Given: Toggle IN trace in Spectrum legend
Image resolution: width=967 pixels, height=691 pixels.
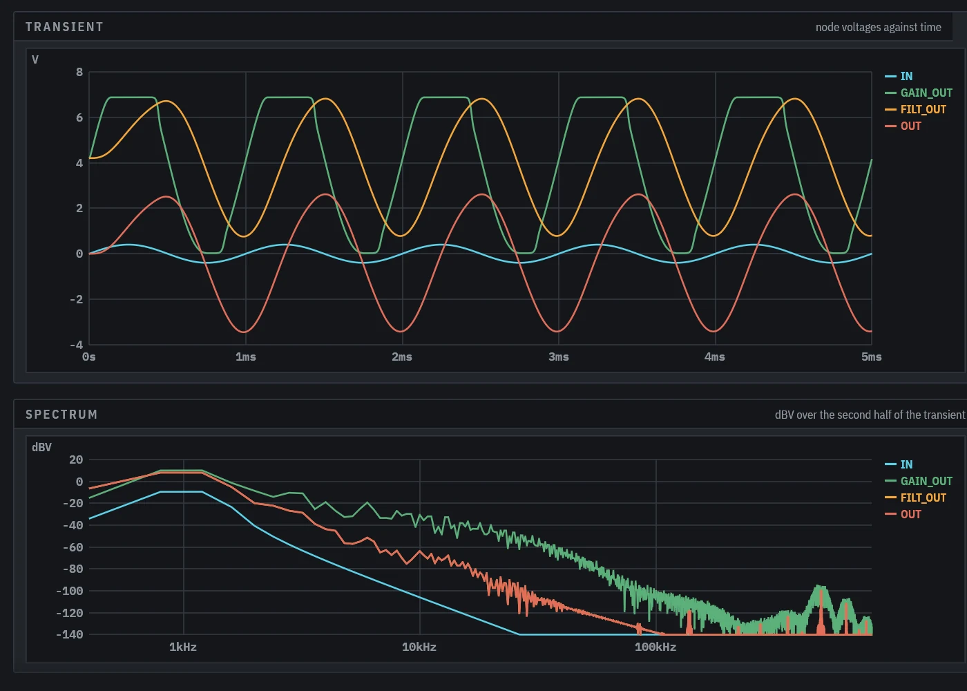Looking at the screenshot, I should tap(899, 464).
